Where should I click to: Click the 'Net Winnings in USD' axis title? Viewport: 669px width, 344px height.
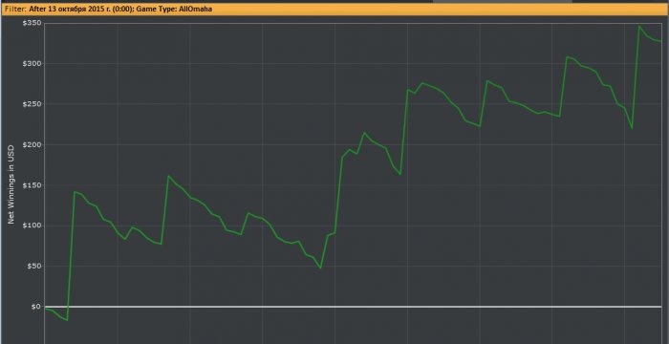coord(11,184)
